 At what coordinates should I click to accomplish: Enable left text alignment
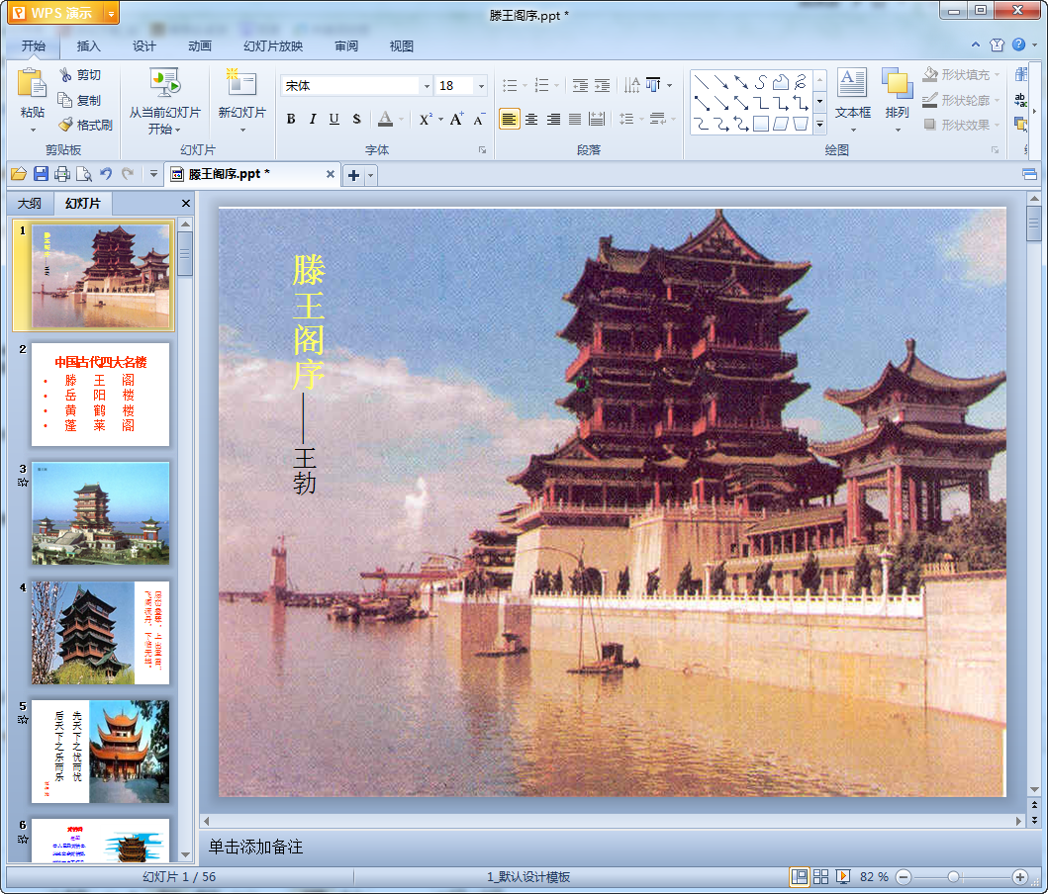click(510, 119)
